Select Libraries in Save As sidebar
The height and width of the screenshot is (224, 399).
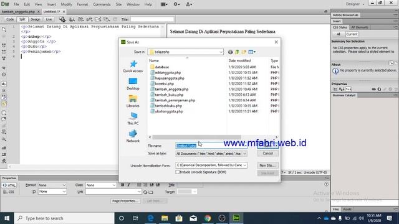(x=133, y=101)
